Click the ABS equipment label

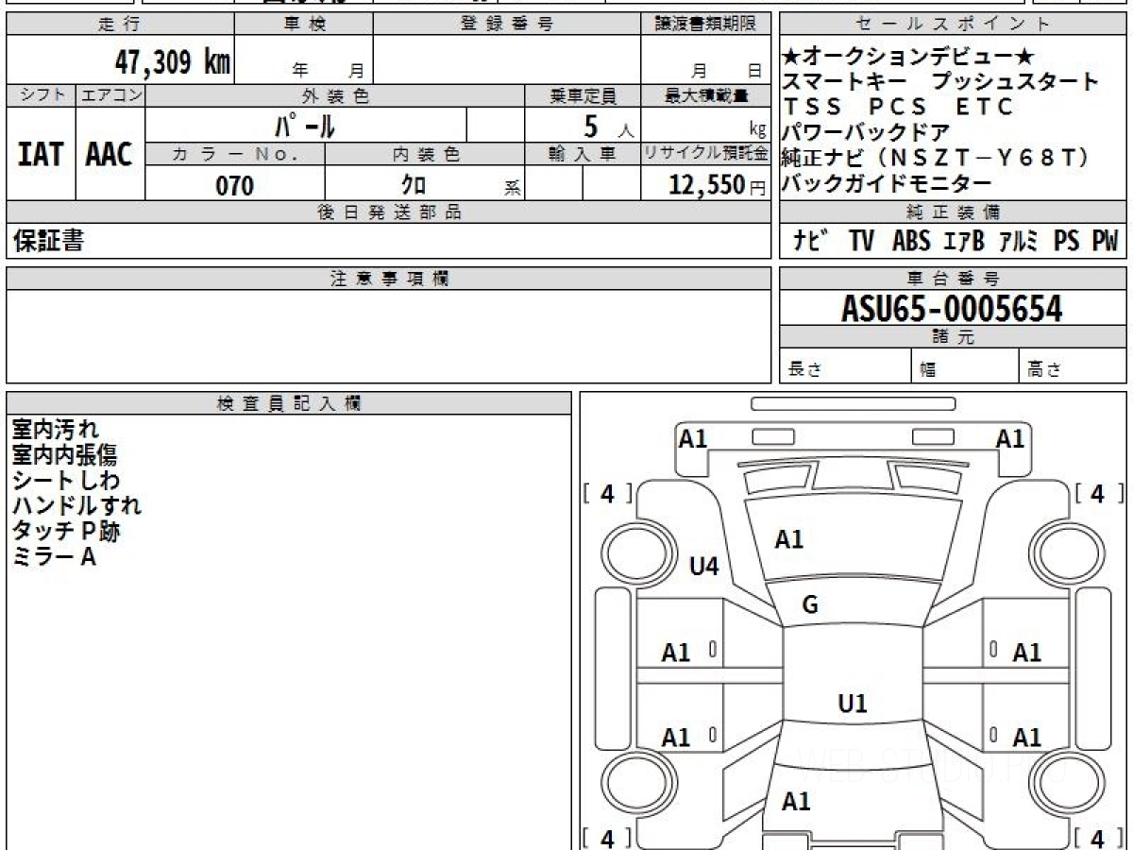911,242
